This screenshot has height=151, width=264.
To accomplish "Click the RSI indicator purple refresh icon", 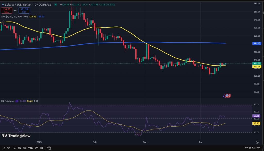I will [17, 101].
